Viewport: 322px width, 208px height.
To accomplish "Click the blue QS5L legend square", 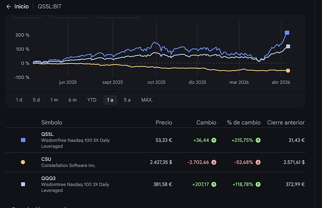I will [23, 140].
